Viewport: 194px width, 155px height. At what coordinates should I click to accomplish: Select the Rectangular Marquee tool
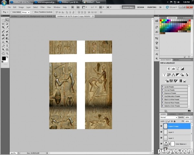click(3, 20)
